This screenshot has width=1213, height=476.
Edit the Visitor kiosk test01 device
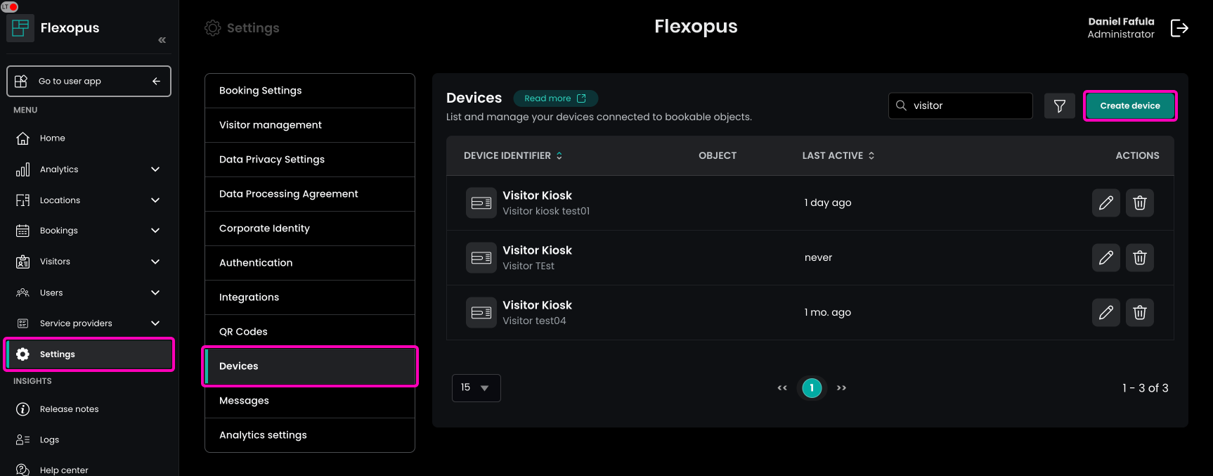click(x=1105, y=203)
